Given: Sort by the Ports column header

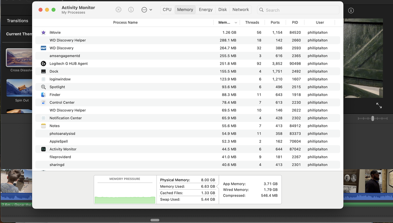Looking at the screenshot, I should [275, 22].
